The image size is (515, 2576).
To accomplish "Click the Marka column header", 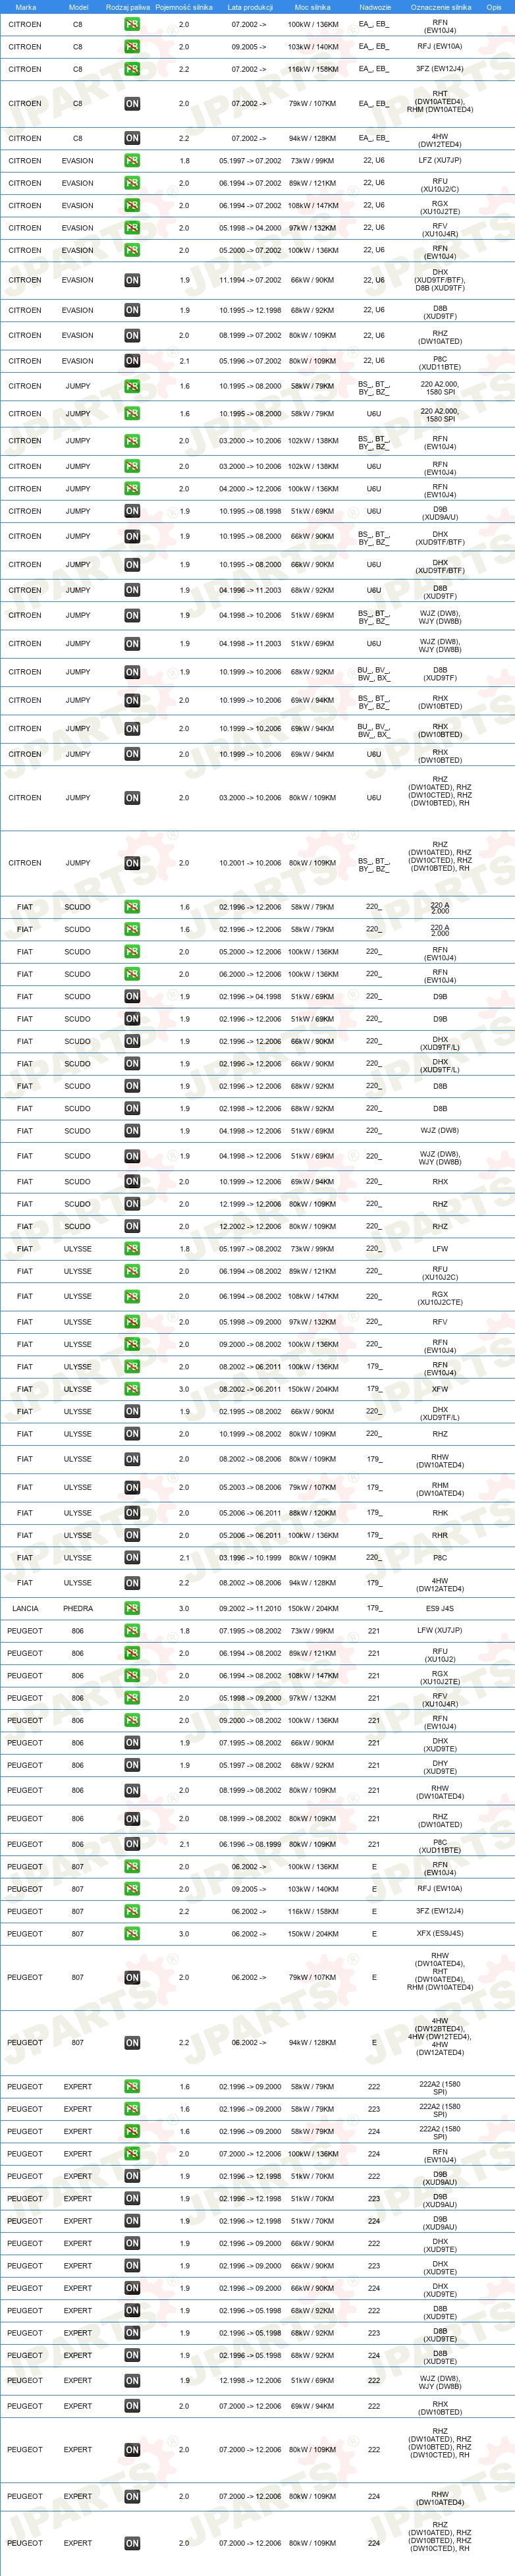I will tap(26, 7).
